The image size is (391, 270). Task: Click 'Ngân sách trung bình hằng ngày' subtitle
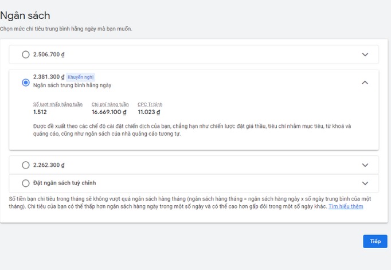[x=72, y=85]
